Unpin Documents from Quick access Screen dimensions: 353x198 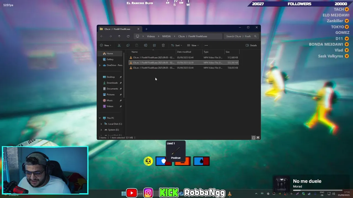[121, 89]
